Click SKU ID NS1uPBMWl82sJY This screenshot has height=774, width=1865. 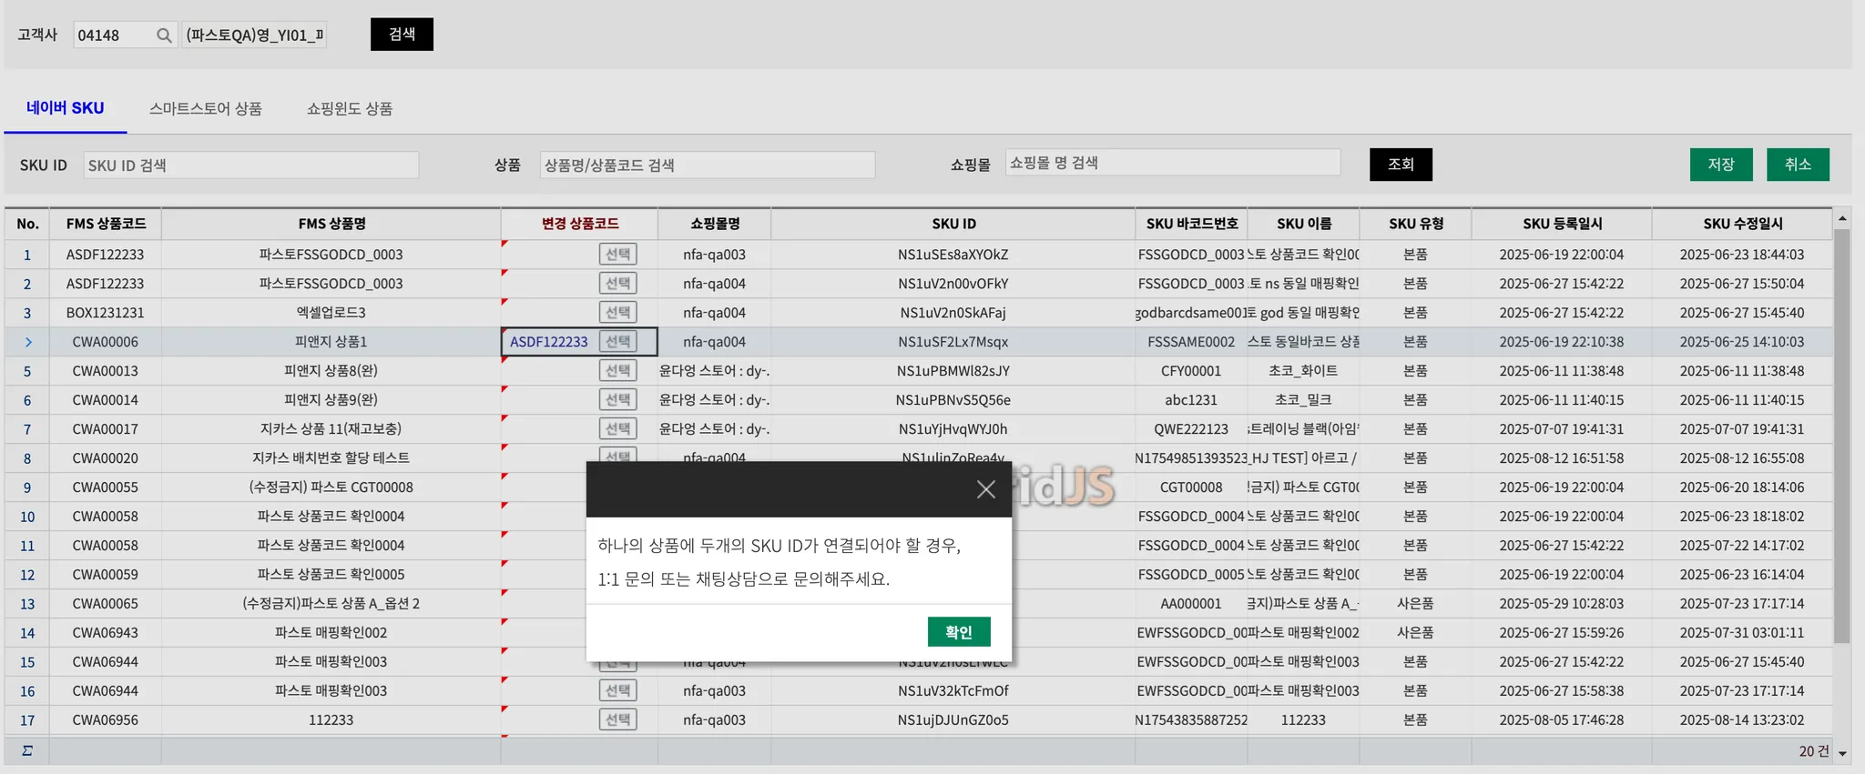point(953,371)
